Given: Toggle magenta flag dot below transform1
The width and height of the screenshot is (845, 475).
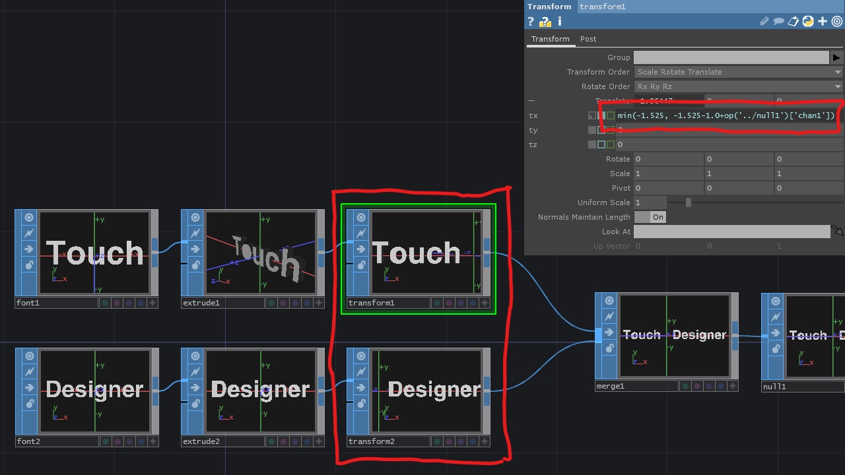Looking at the screenshot, I should [448, 303].
